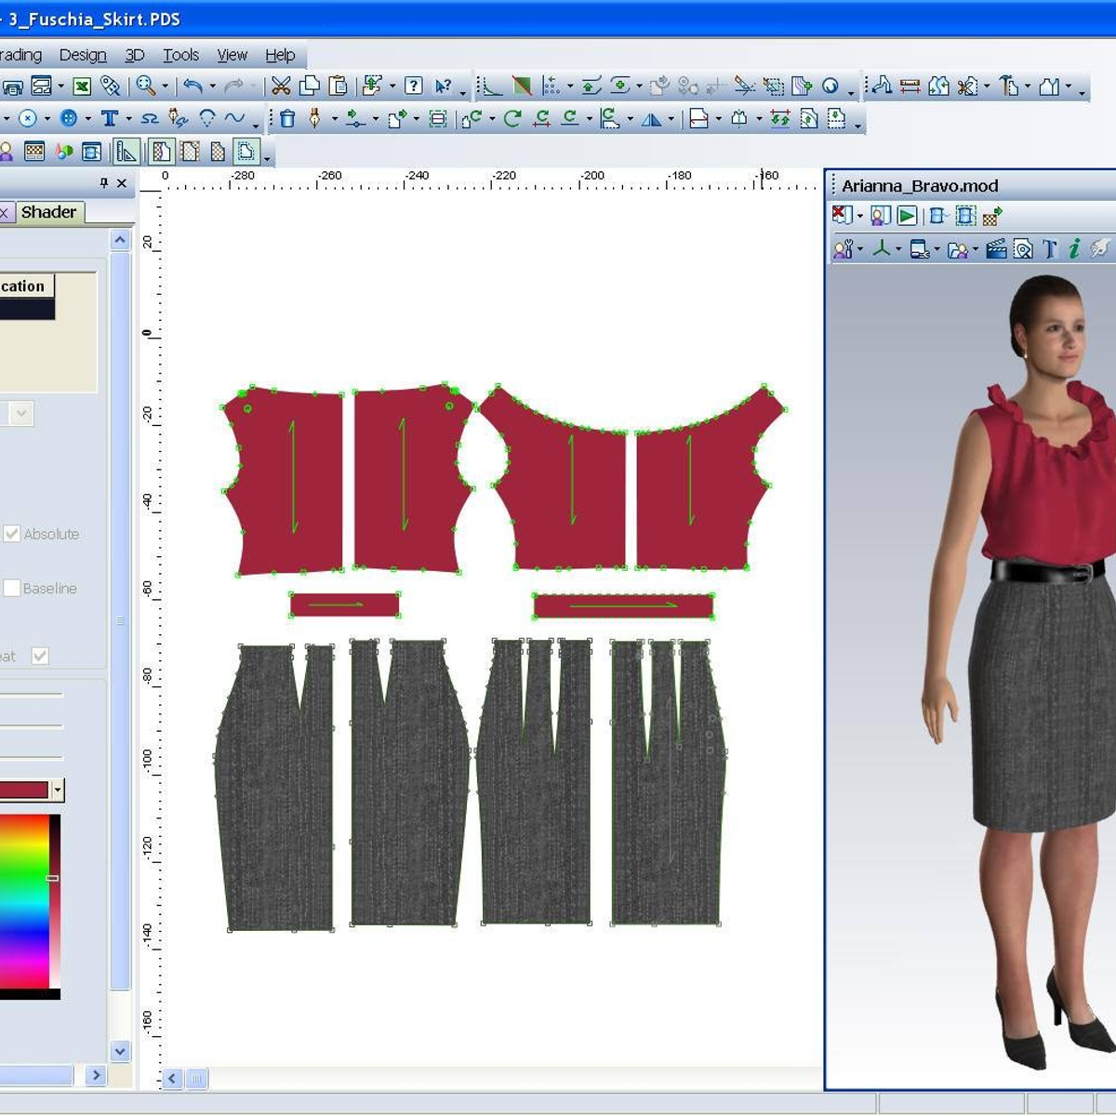Click the Excel export icon
The width and height of the screenshot is (1116, 1116).
click(x=82, y=86)
